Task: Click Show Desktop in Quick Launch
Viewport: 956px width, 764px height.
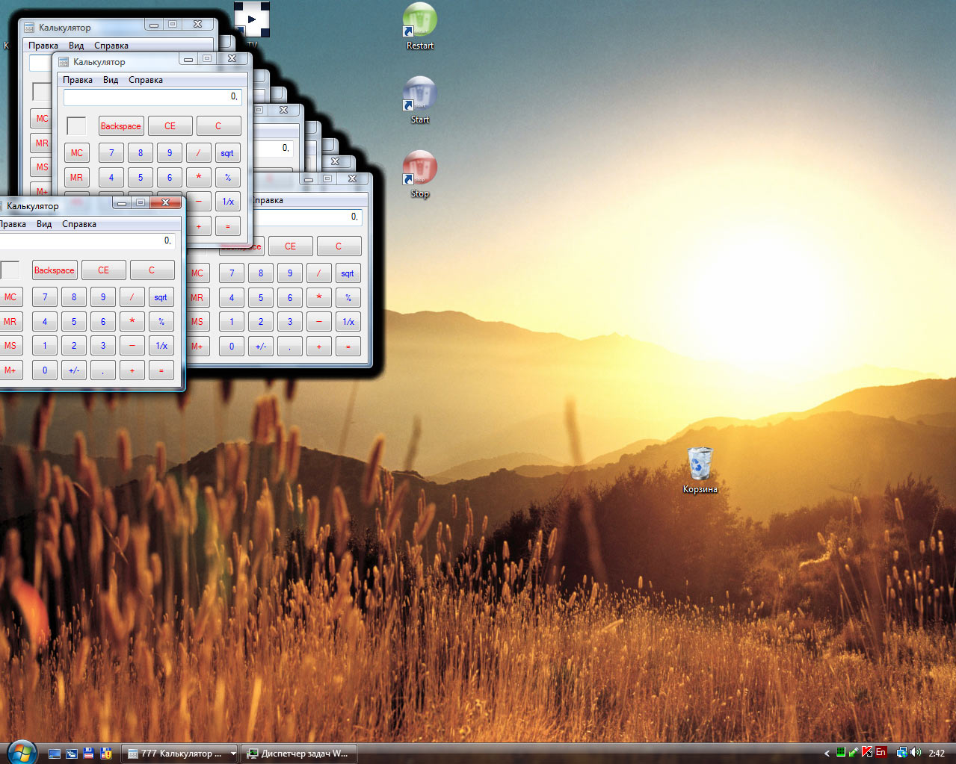Action: coord(55,754)
